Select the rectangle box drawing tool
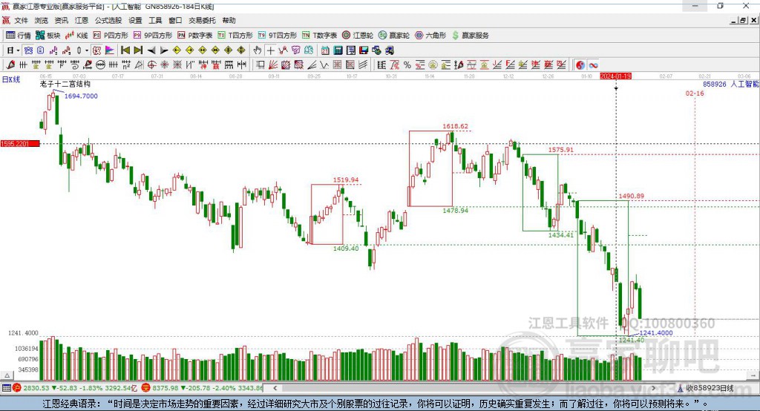The width and height of the screenshot is (760, 411). pos(261,65)
